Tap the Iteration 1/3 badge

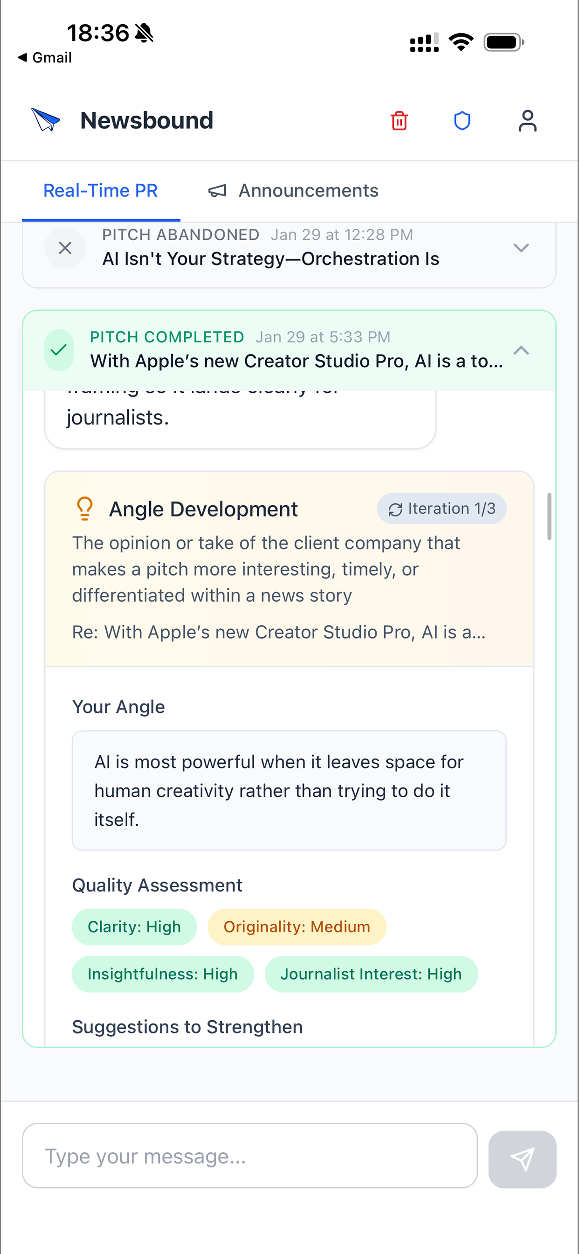[441, 509]
